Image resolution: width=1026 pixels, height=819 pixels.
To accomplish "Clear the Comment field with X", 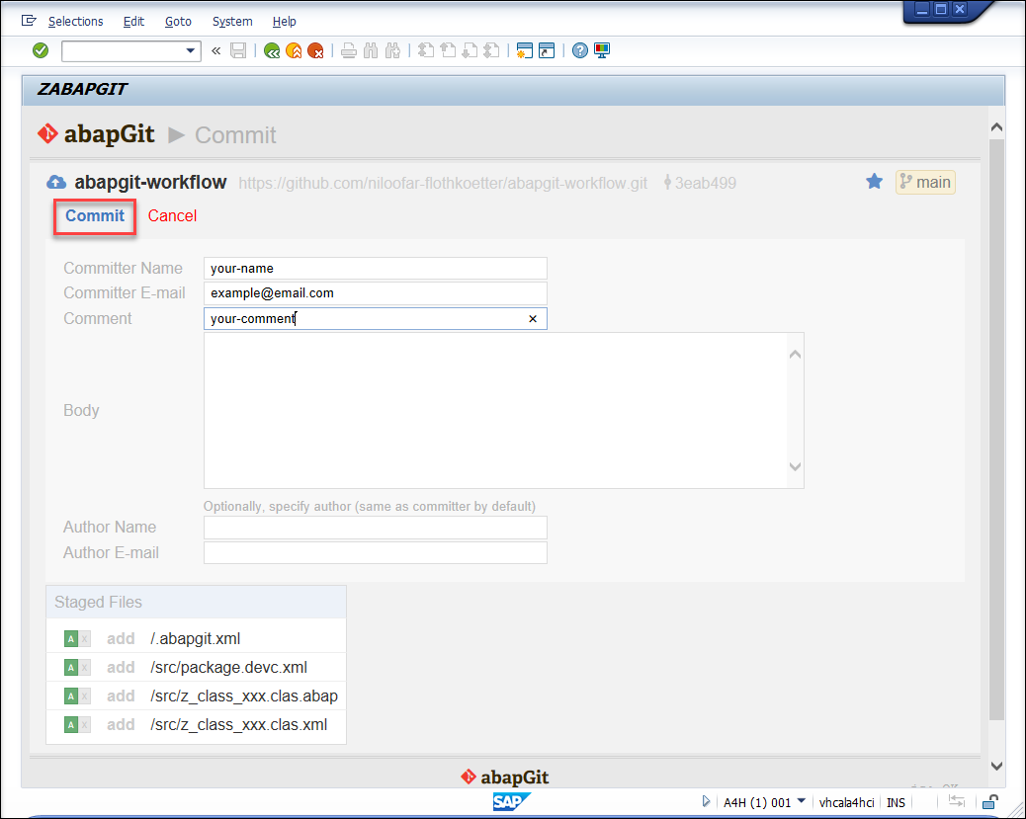I will pyautogui.click(x=533, y=318).
